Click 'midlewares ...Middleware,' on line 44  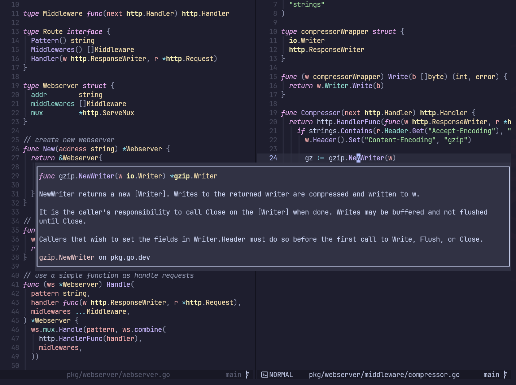[80, 311]
